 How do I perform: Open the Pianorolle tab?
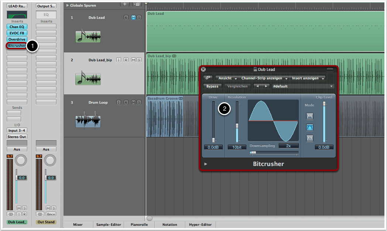138,224
